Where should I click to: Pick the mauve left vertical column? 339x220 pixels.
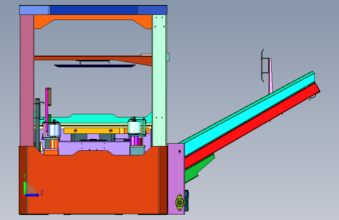coord(27,80)
